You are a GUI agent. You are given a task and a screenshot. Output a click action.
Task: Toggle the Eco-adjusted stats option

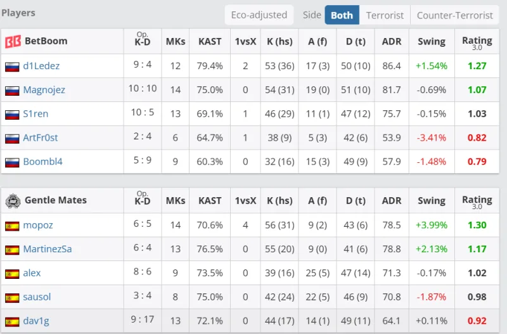coord(259,15)
